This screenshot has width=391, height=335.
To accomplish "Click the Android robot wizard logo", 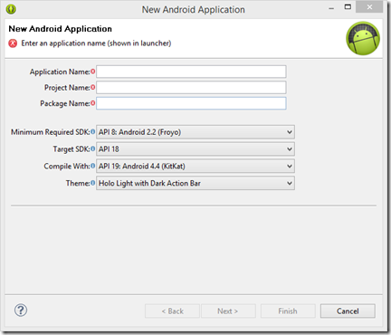I will pyautogui.click(x=363, y=38).
